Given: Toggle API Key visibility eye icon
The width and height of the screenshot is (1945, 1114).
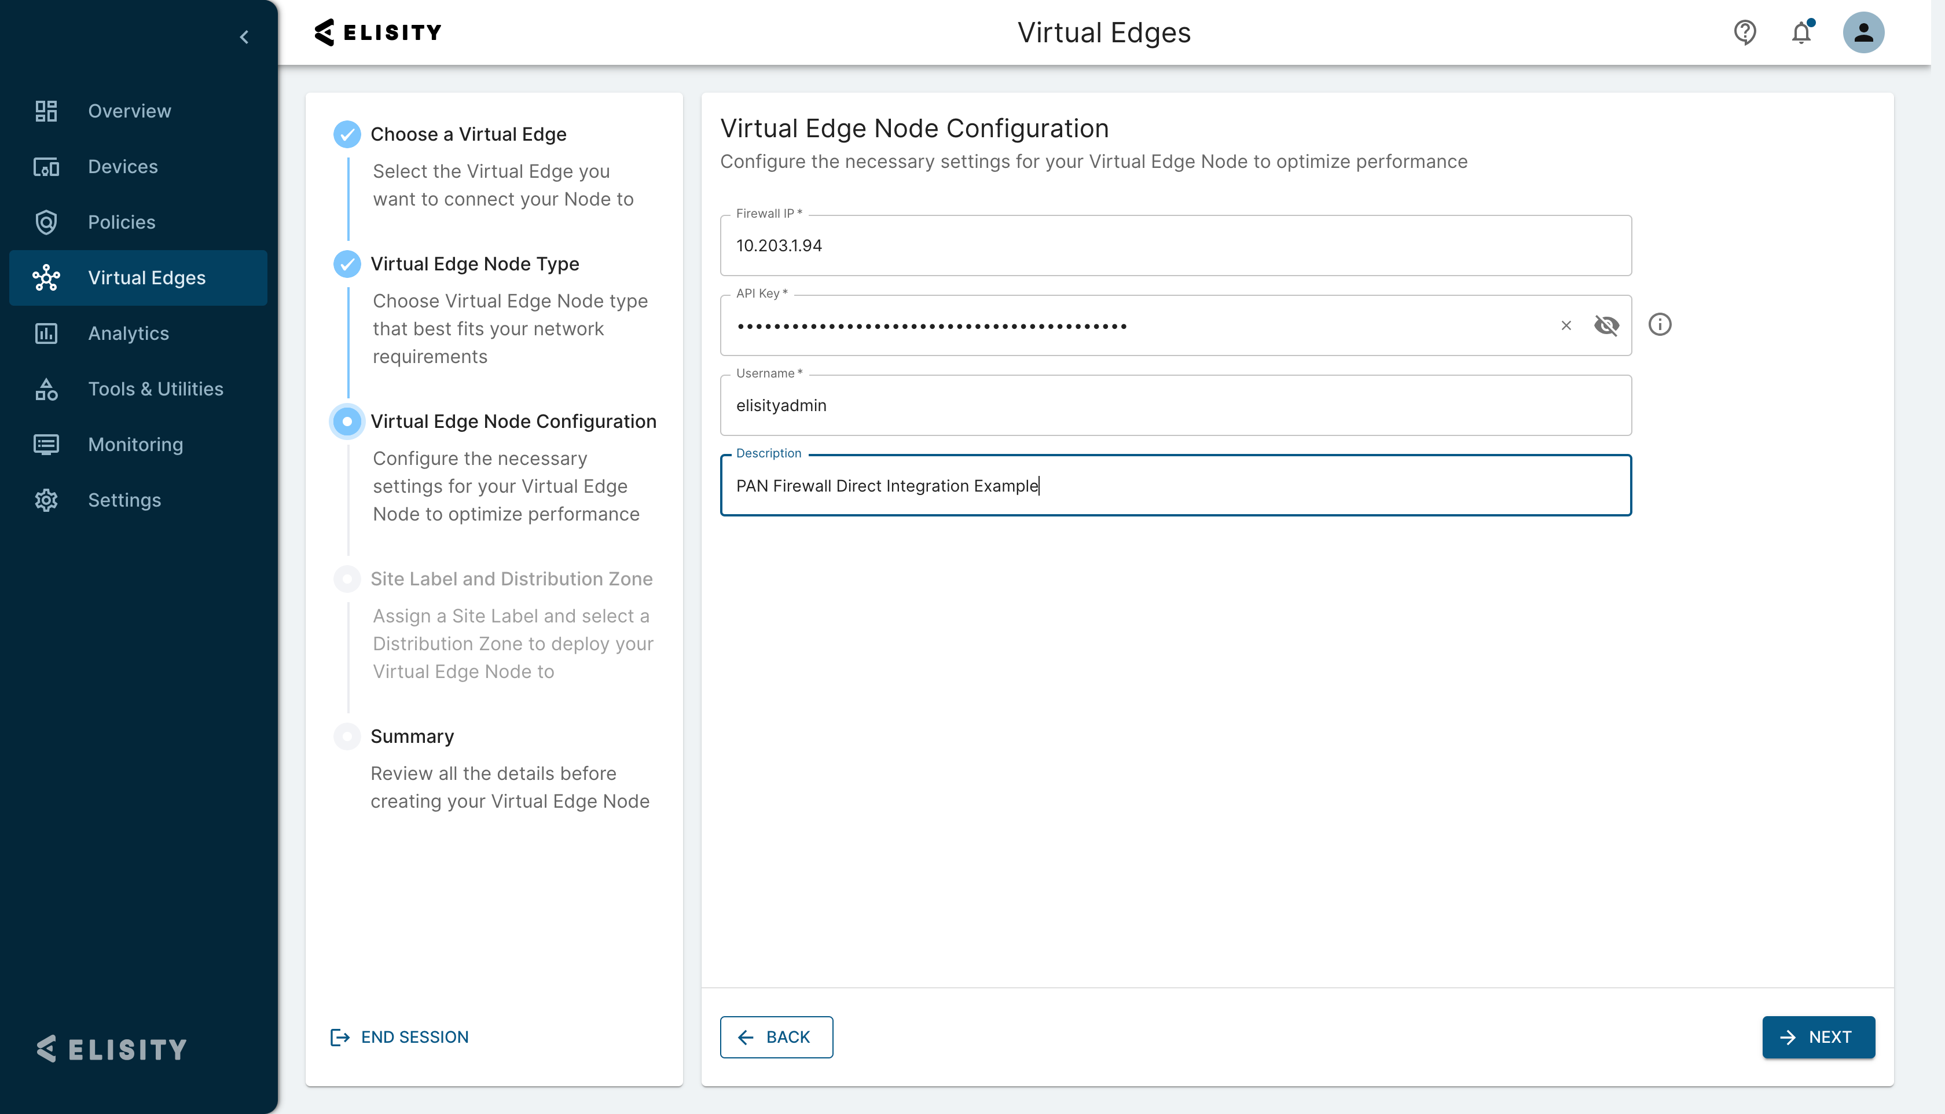Looking at the screenshot, I should click(1606, 326).
